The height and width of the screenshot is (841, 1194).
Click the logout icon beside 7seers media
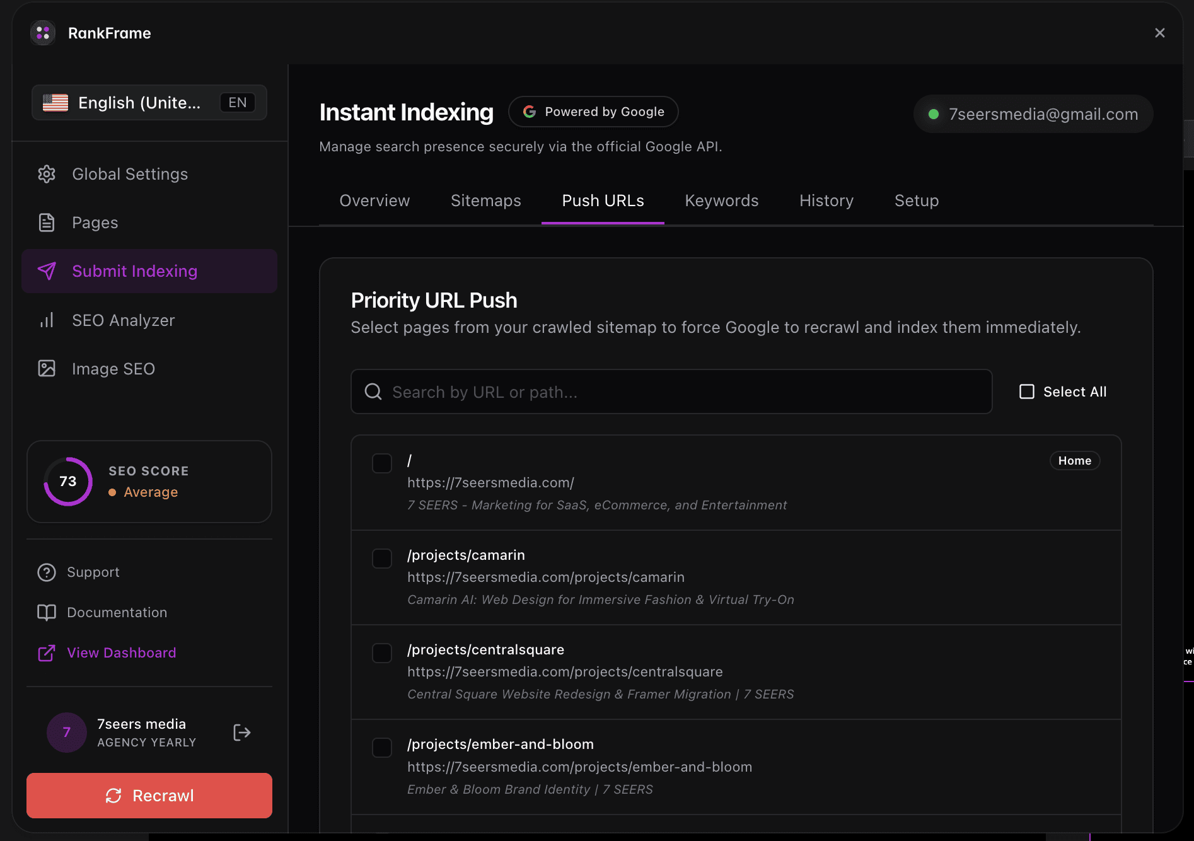(242, 733)
